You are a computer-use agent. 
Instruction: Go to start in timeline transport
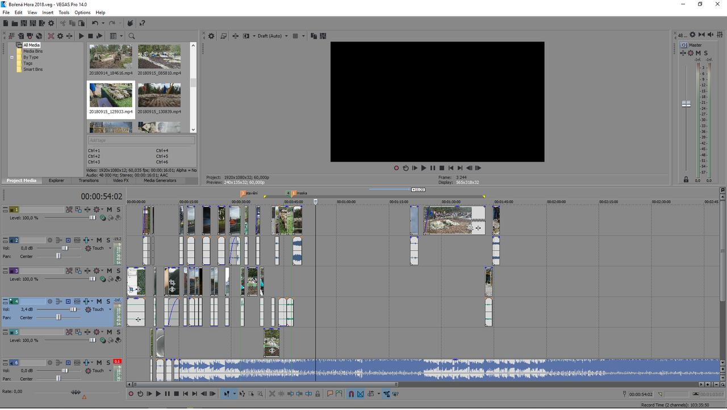185,394
